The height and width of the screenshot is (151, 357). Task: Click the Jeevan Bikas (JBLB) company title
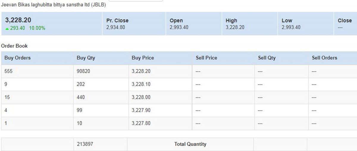point(54,5)
